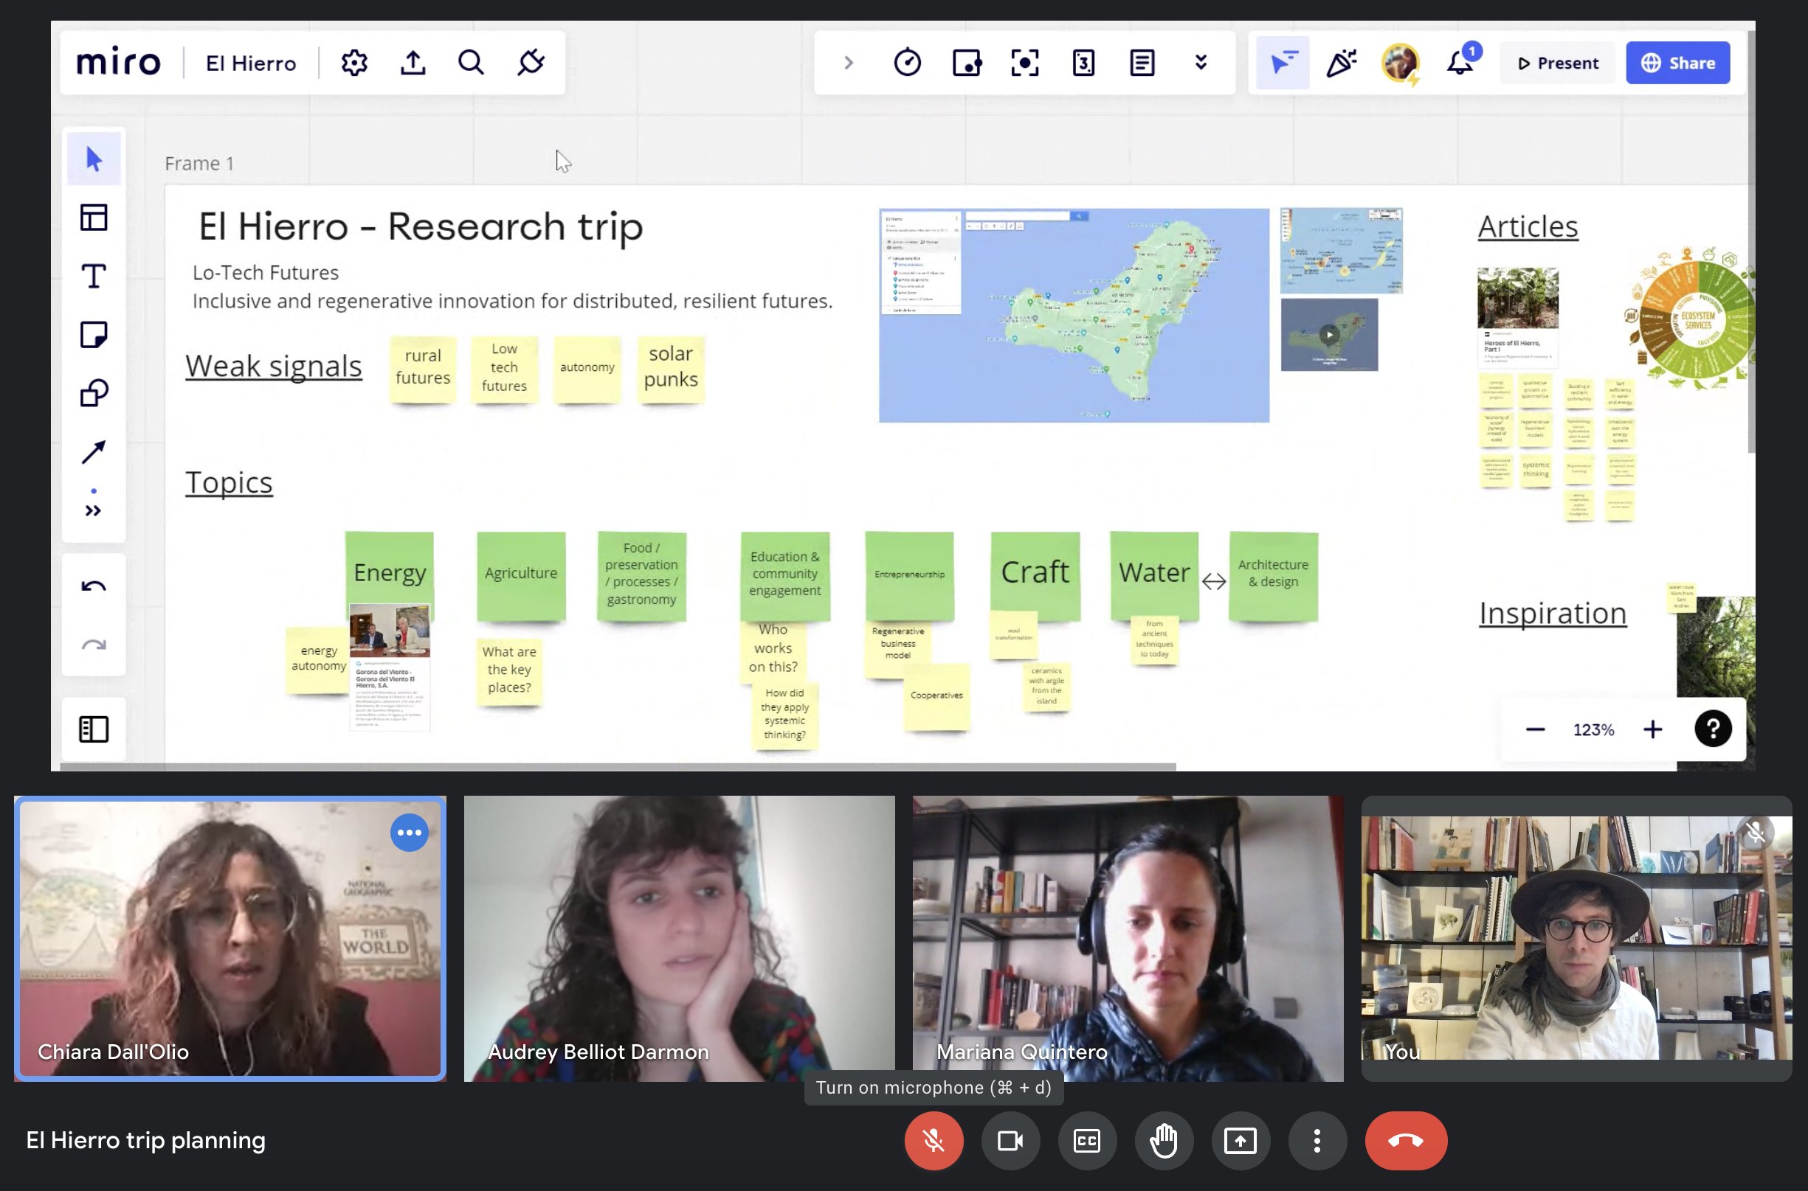This screenshot has height=1191, width=1808.
Task: Toggle closed captions CC
Action: tap(1087, 1140)
